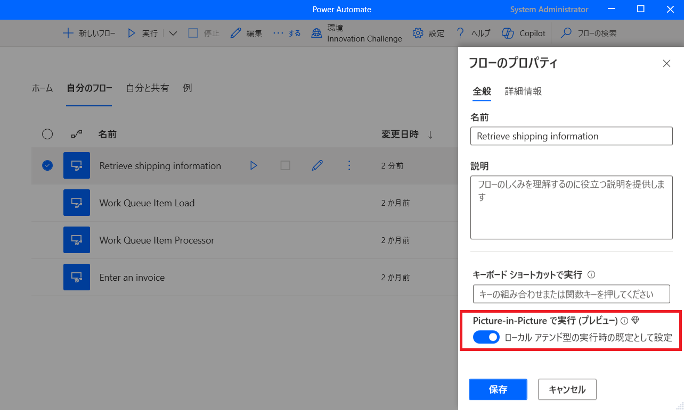Open the more actions … する menu
684x410 pixels.
point(287,33)
